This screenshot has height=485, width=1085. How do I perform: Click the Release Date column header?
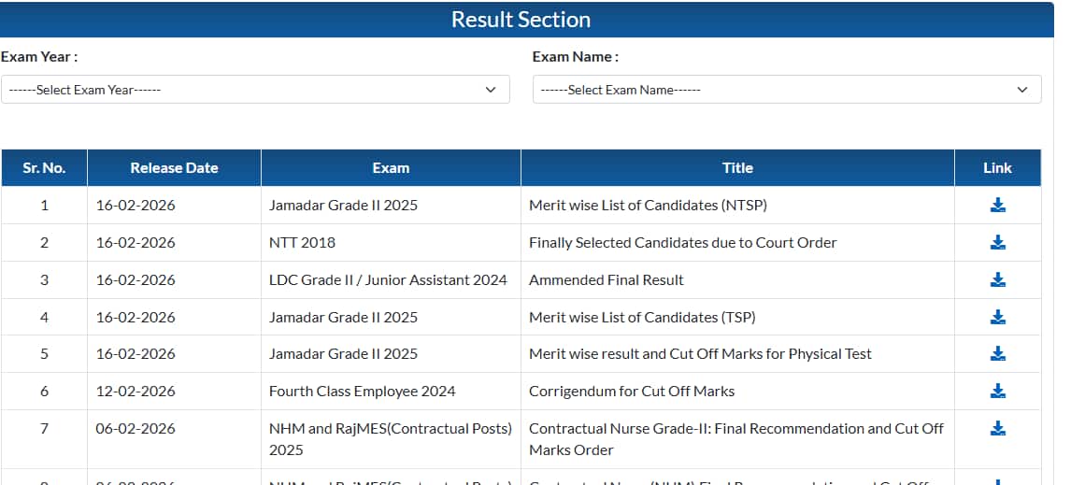pos(174,168)
